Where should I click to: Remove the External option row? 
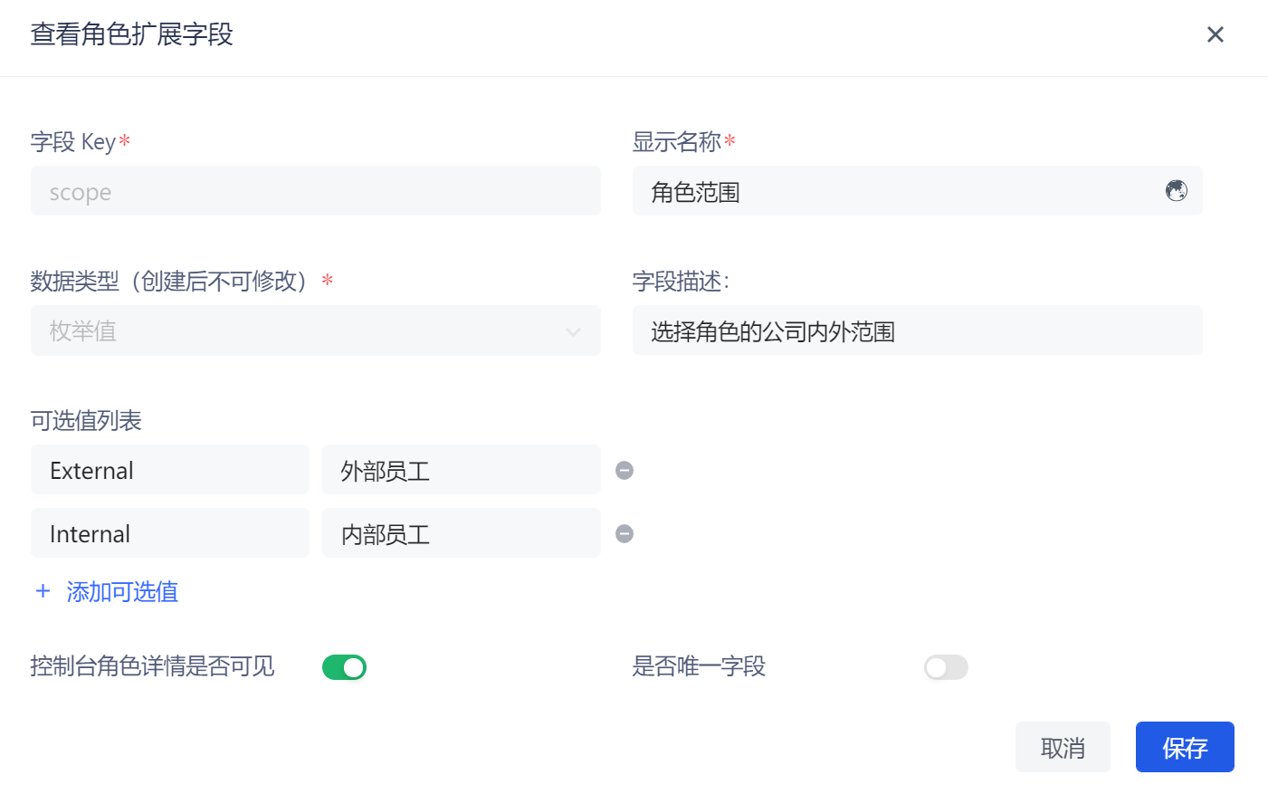pos(624,471)
